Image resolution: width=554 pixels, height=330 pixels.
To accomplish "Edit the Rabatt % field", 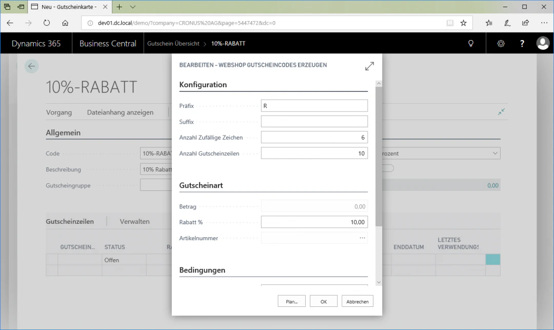I will point(314,222).
